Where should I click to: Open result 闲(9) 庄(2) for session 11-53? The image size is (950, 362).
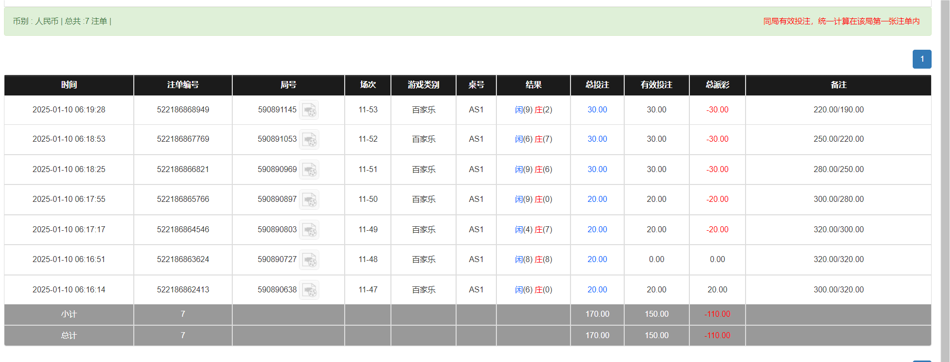tap(533, 110)
